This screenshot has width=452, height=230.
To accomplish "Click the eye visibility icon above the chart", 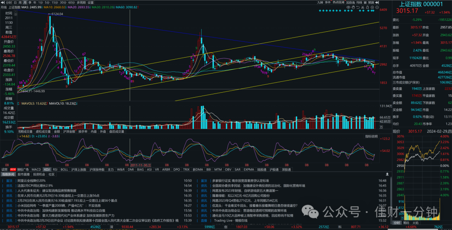I will click(348, 7).
